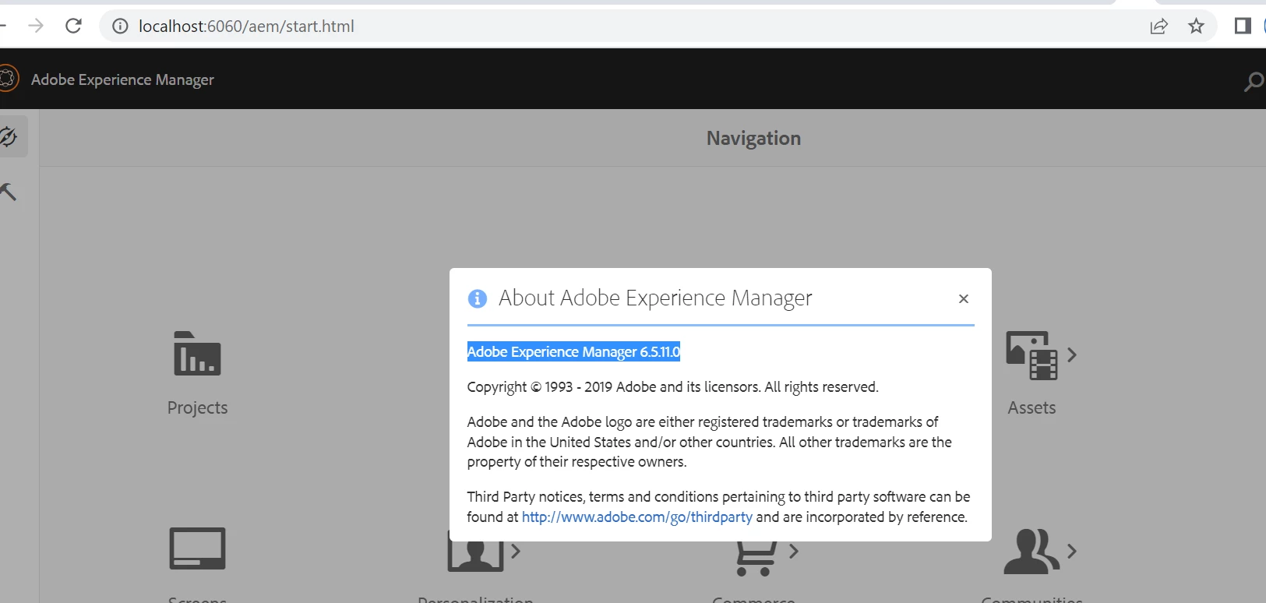The image size is (1266, 603).
Task: Reload the page in the browser
Action: click(73, 26)
